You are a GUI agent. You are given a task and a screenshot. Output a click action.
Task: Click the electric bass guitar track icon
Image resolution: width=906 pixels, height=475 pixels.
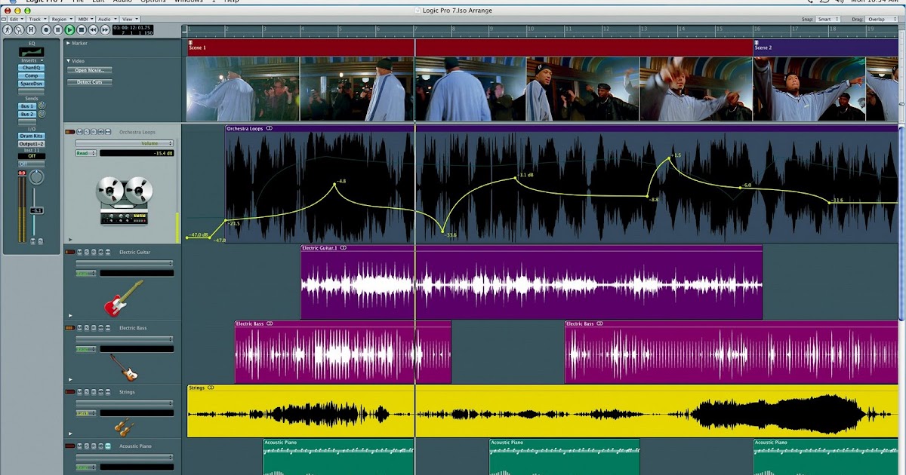pyautogui.click(x=125, y=367)
